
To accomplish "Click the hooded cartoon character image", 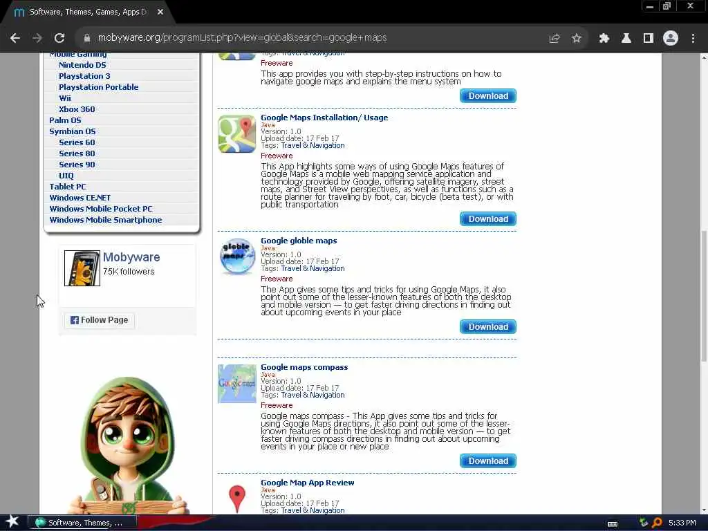I will click(x=128, y=446).
